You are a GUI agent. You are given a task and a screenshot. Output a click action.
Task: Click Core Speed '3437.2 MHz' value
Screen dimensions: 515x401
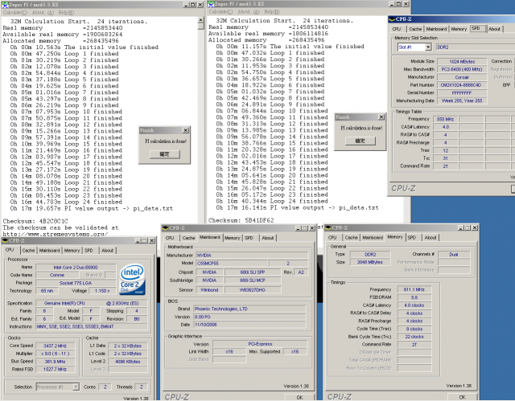pyautogui.click(x=56, y=346)
